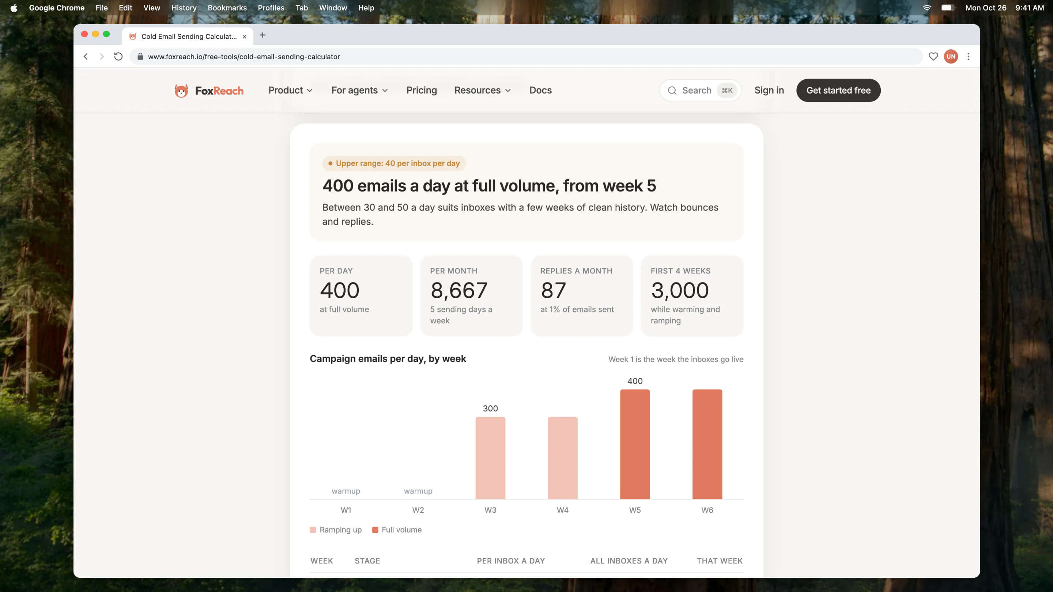
Task: Expand the For agents dropdown
Action: tap(359, 90)
